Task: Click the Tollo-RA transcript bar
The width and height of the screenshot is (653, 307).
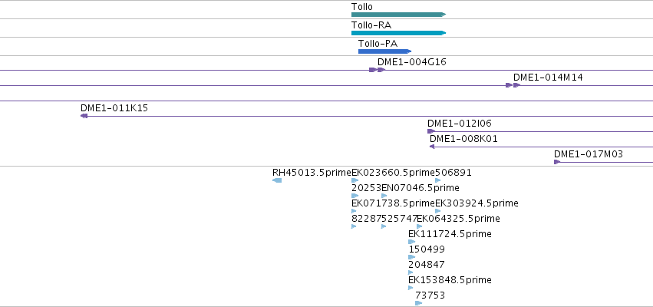Action: pos(398,33)
